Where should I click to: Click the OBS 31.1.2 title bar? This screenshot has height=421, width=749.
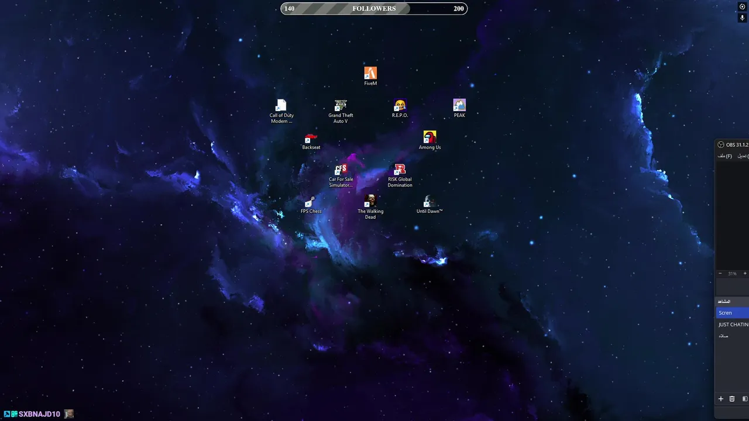point(733,145)
